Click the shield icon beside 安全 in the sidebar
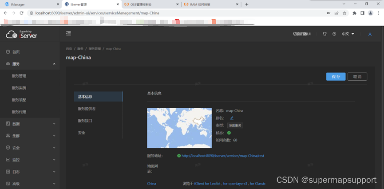 point(8,148)
